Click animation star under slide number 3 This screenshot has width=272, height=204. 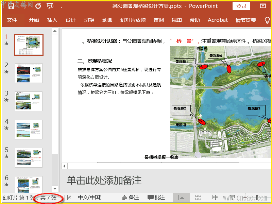tap(6, 100)
